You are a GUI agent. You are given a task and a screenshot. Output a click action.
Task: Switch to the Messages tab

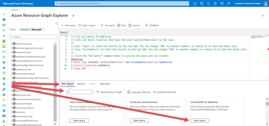click(x=105, y=83)
